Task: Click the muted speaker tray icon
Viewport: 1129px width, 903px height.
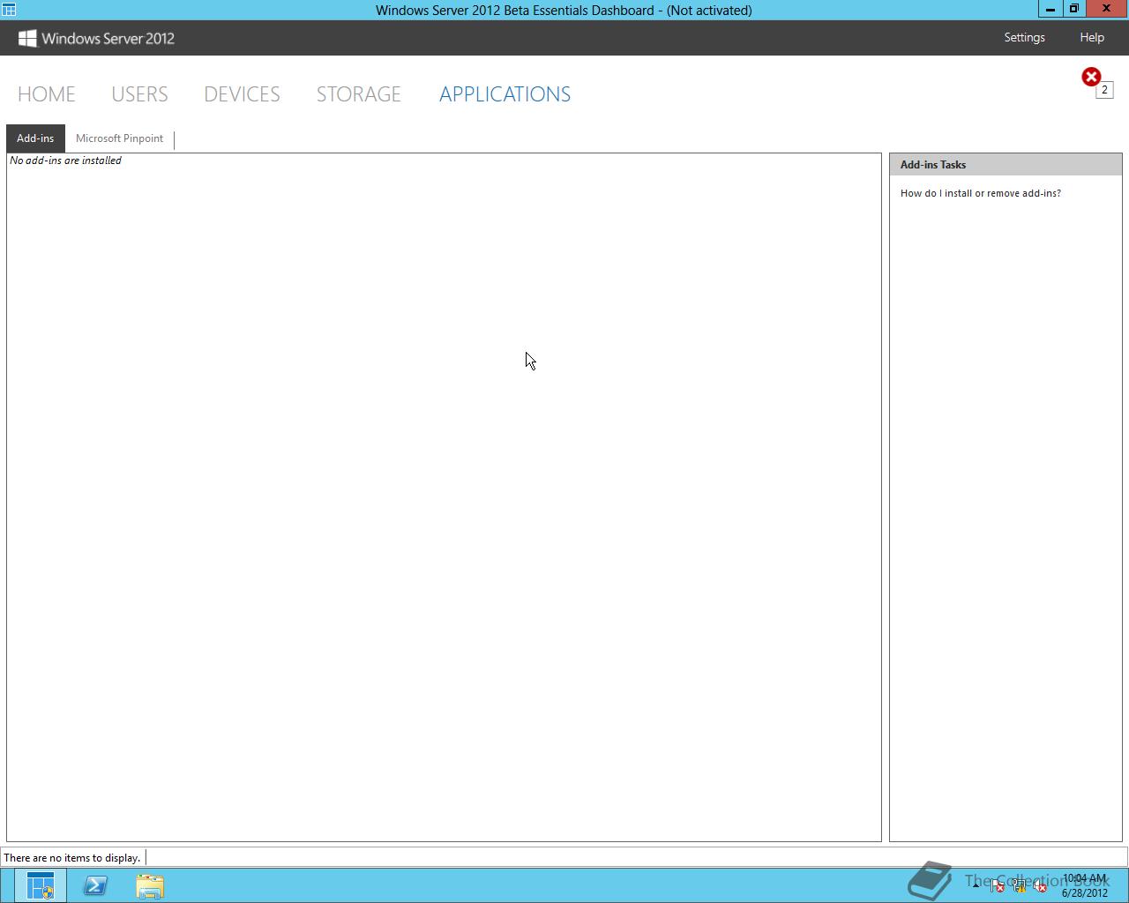Action: pos(1040,885)
